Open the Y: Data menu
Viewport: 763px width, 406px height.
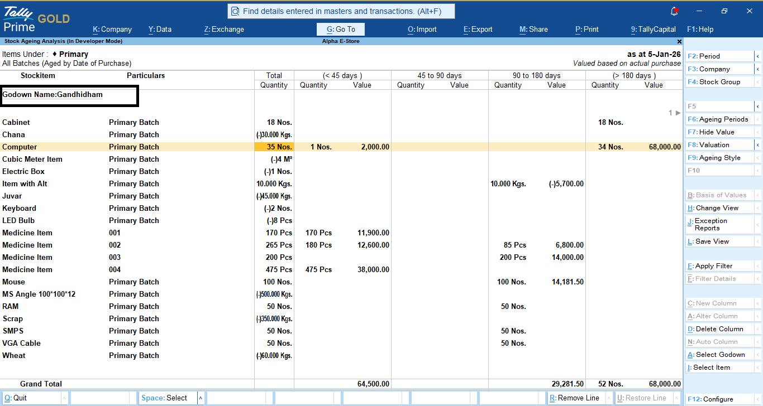click(160, 30)
